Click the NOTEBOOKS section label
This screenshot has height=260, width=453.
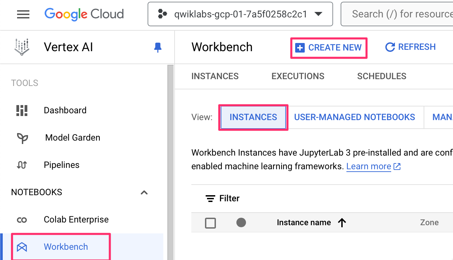(x=37, y=192)
